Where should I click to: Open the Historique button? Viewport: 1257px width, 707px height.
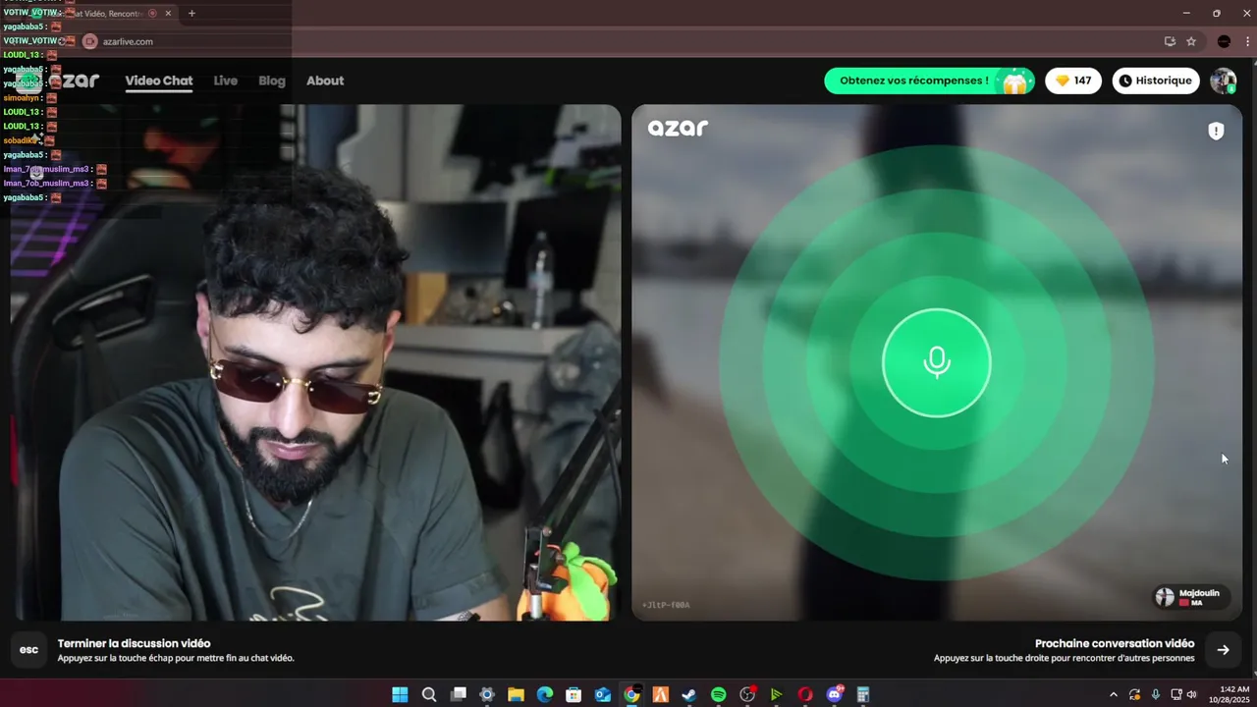(1156, 81)
